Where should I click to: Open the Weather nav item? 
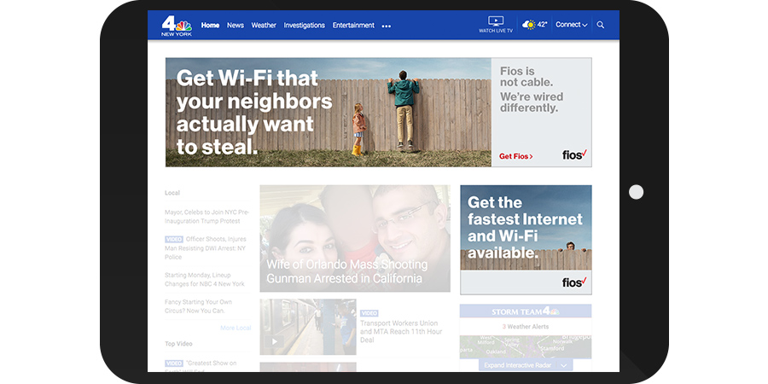click(264, 25)
